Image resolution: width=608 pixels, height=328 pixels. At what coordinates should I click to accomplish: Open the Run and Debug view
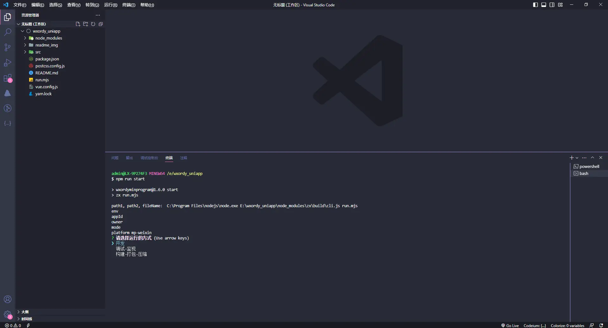8,63
